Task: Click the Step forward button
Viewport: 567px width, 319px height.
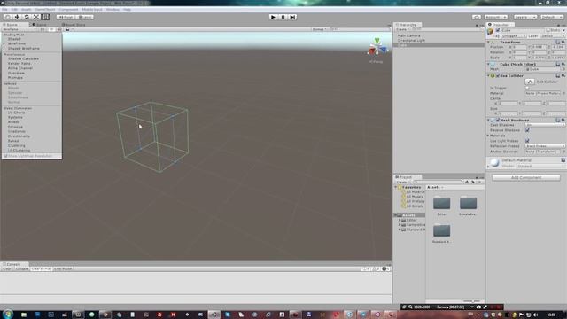Action: [x=292, y=17]
